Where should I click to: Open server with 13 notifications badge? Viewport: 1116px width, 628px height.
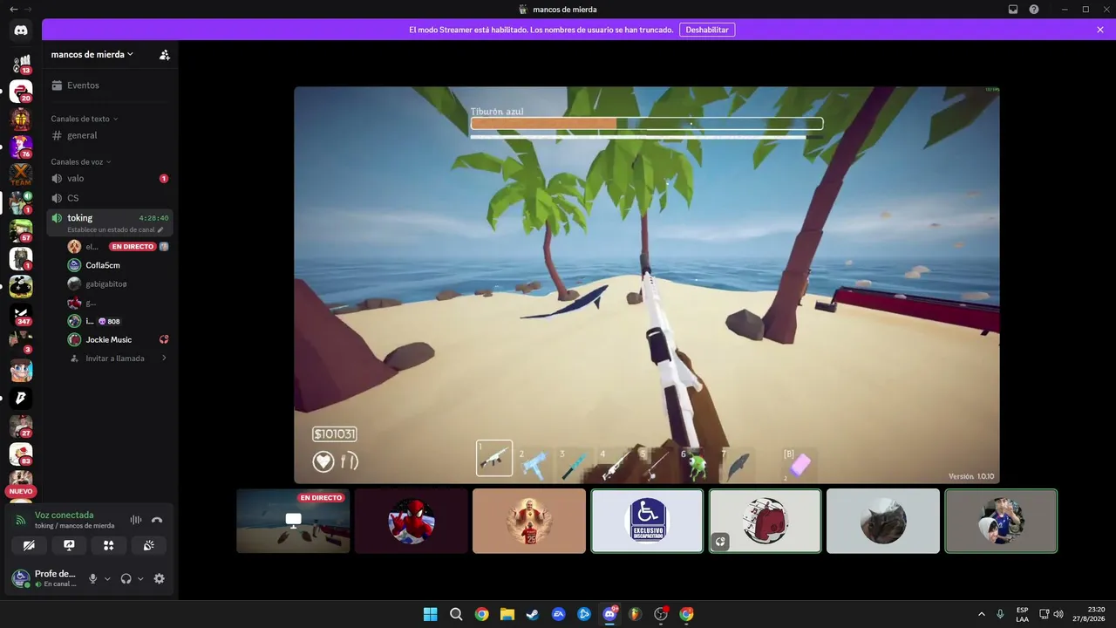(21, 63)
